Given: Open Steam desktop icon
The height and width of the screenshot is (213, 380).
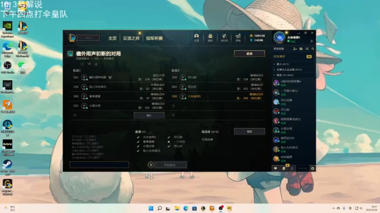Looking at the screenshot, I should pos(7,168).
